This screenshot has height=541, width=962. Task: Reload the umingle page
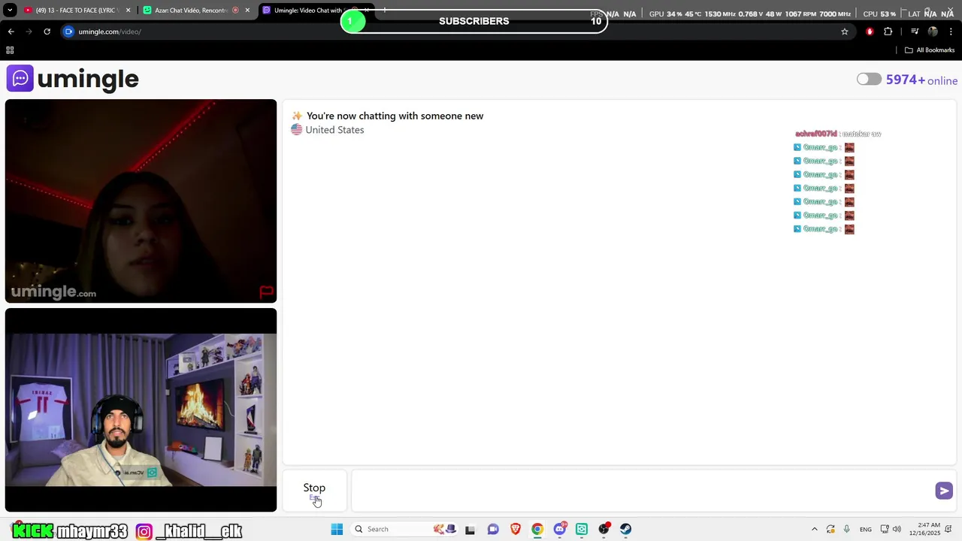tap(47, 32)
